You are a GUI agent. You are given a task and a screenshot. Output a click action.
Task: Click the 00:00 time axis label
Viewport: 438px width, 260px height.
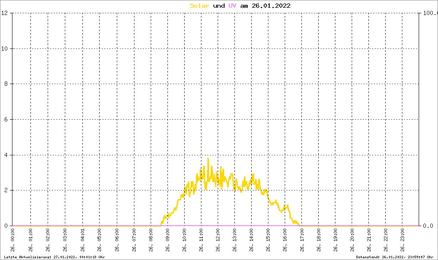[12, 240]
